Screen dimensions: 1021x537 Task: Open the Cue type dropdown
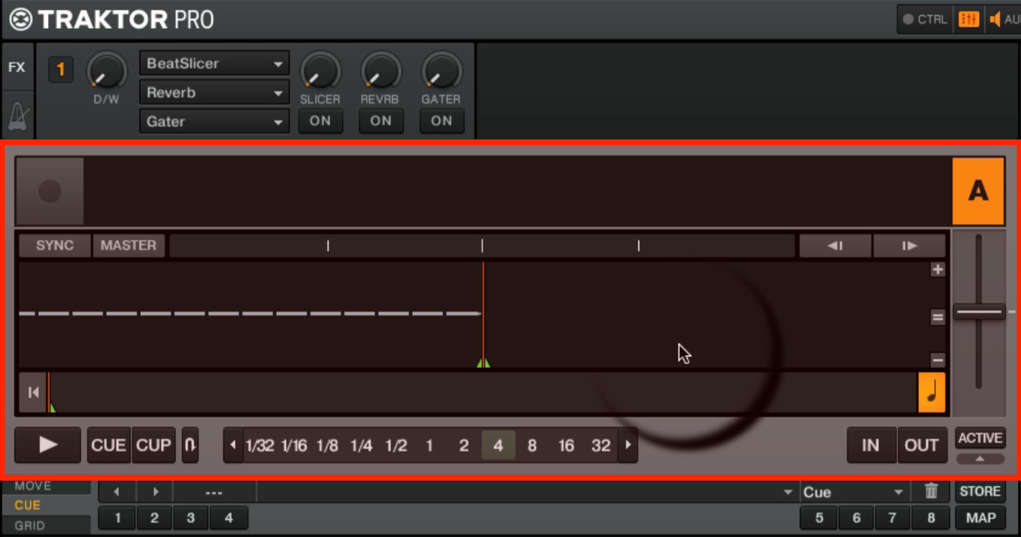point(854,492)
